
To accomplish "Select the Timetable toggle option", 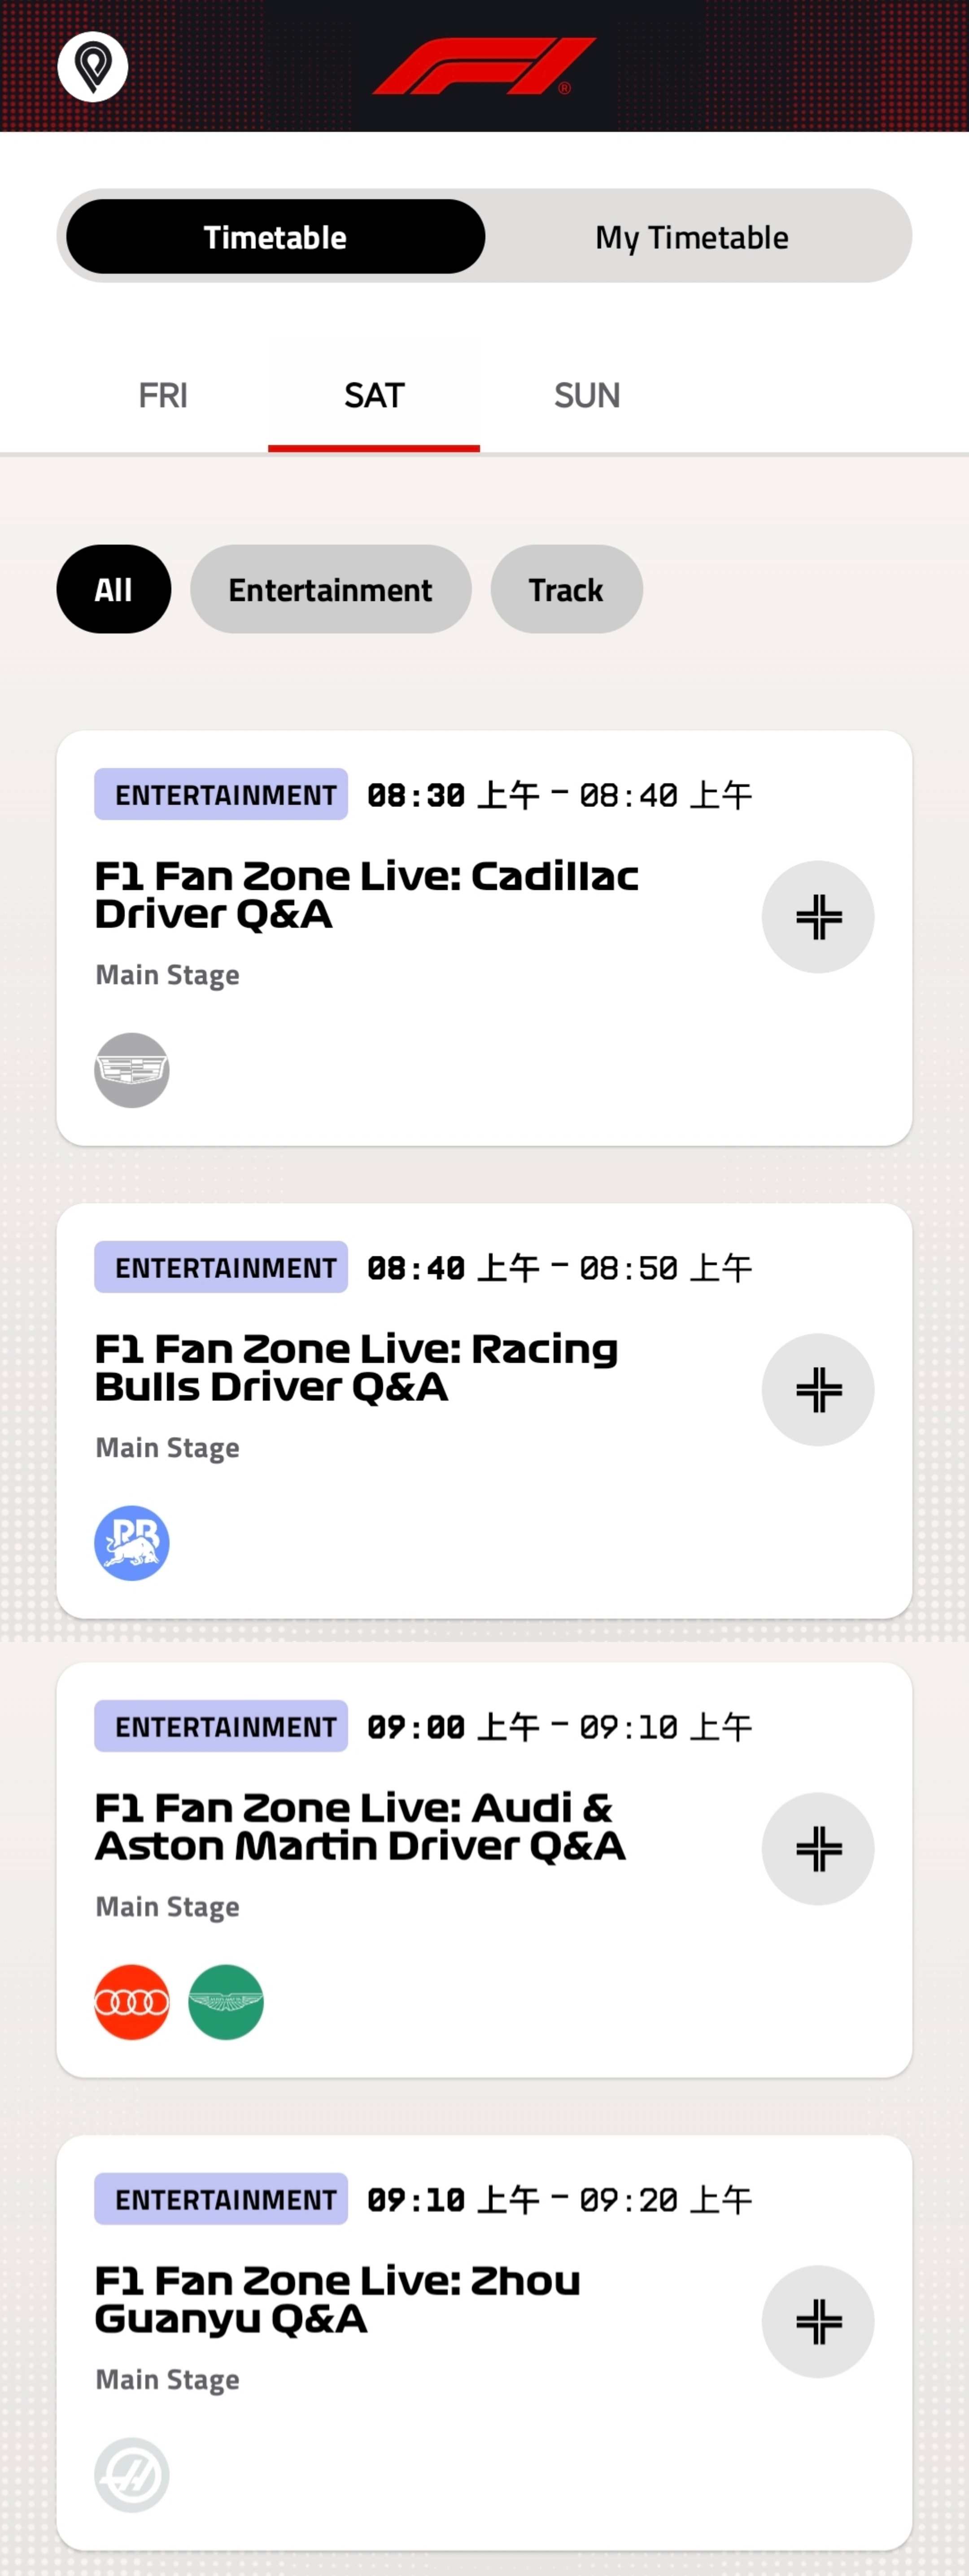I will [x=275, y=237].
